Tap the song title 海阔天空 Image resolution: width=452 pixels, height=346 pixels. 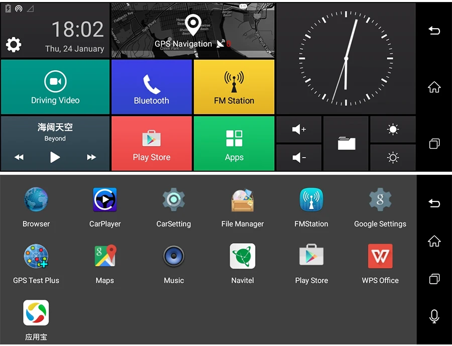[x=55, y=127]
